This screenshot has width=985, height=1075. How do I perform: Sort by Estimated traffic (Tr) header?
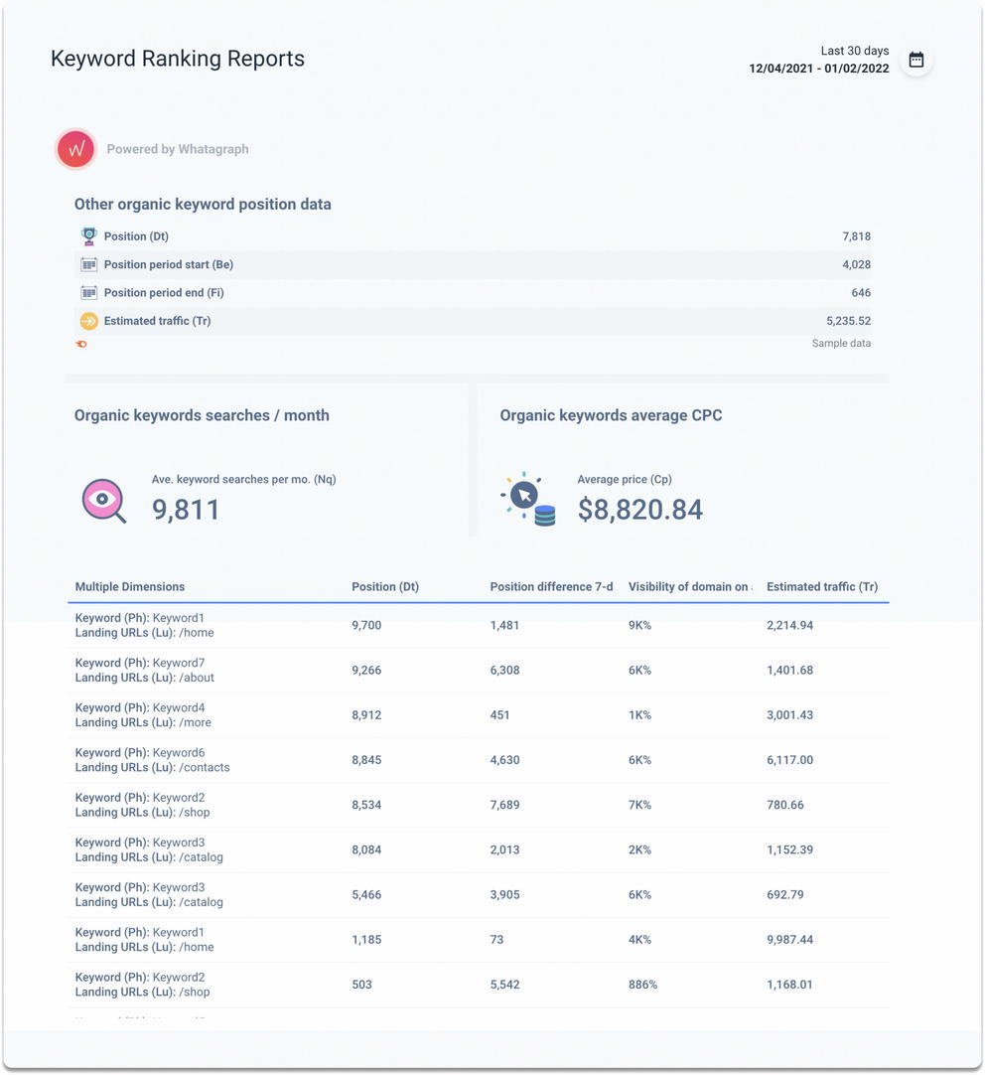(822, 586)
